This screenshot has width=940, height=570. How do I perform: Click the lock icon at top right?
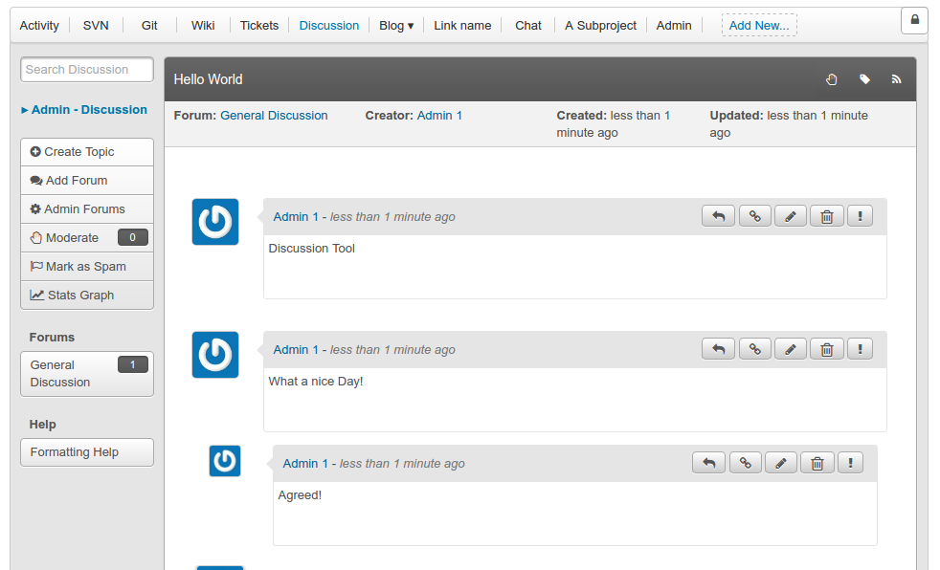[914, 20]
